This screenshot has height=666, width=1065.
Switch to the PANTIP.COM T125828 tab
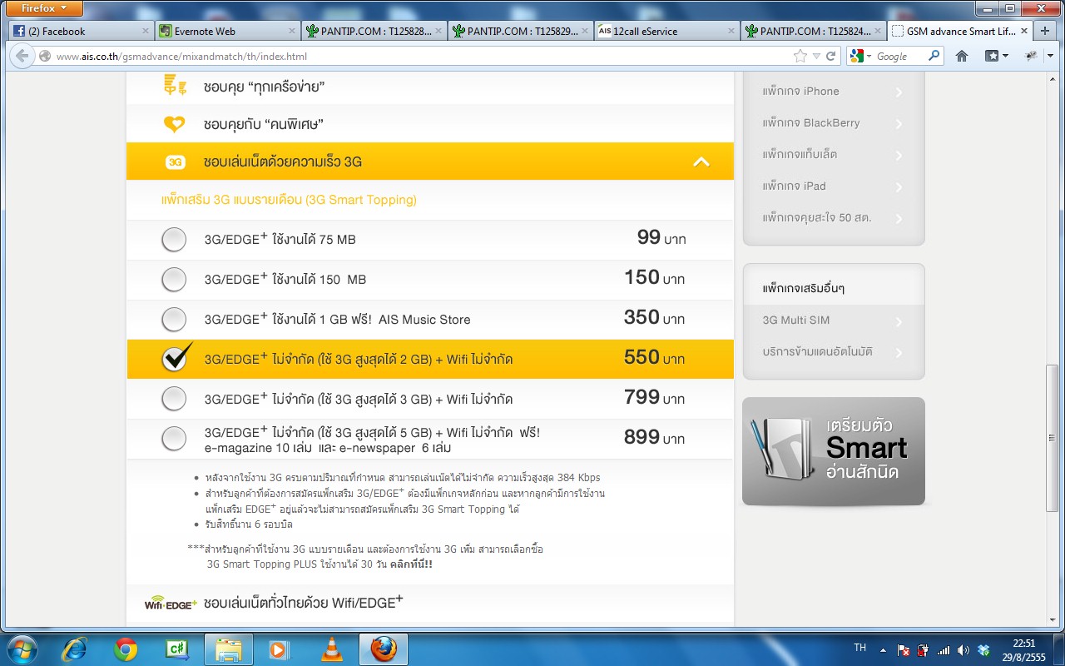(x=374, y=32)
